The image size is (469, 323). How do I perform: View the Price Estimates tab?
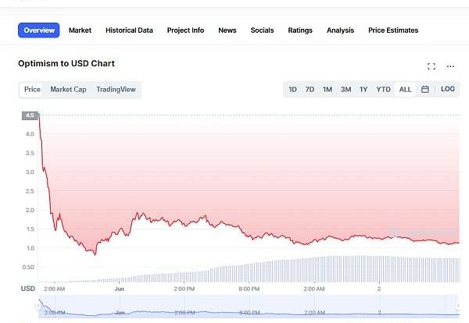(x=393, y=30)
